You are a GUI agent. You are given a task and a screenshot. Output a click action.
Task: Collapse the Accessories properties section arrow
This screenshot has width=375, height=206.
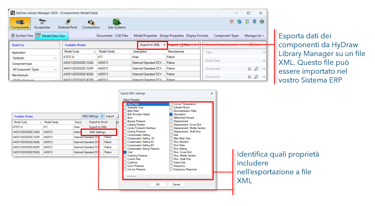(264, 69)
